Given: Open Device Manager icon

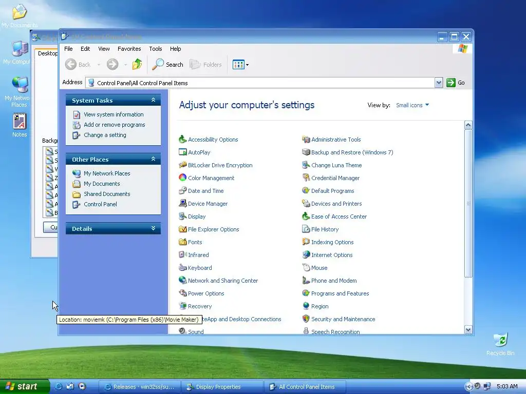Looking at the screenshot, I should pyautogui.click(x=182, y=203).
